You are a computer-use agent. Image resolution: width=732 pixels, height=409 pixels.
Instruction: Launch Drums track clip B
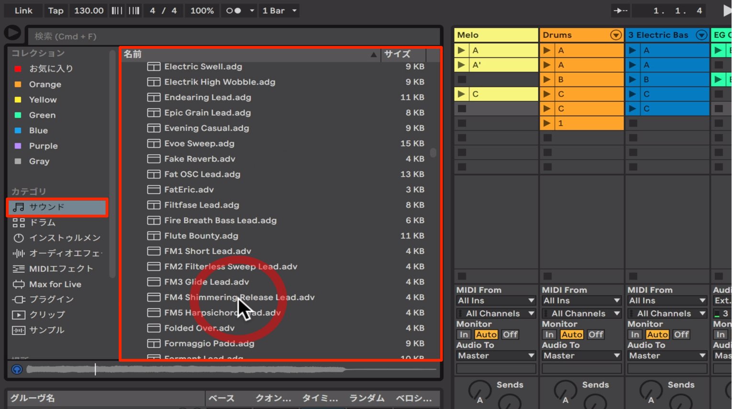tap(547, 79)
